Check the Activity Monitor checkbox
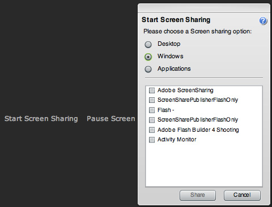Viewport: 272px width, 207px height. pos(152,140)
